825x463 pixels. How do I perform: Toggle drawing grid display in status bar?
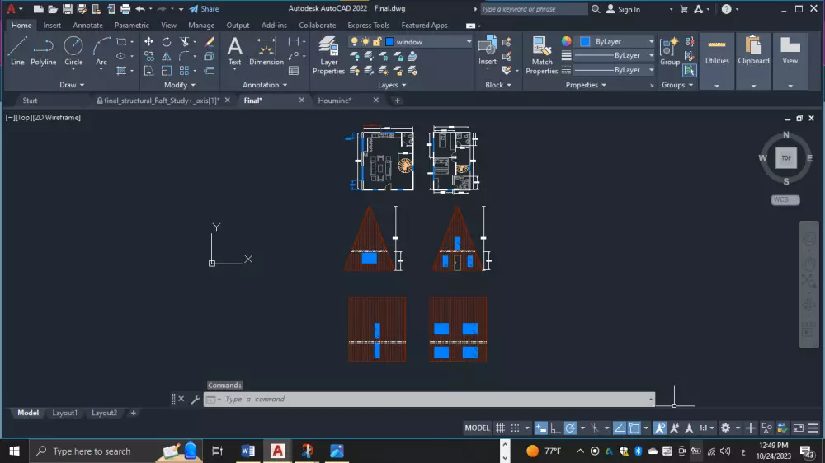tap(501, 428)
